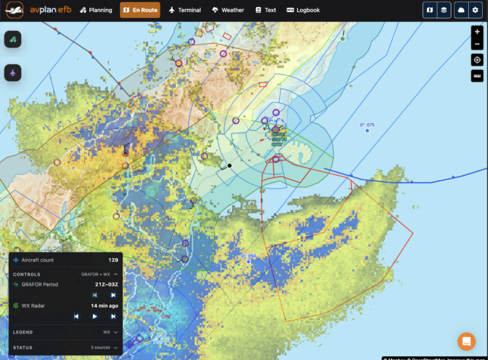Viewport: 488px width, 360px height.
Task: Switch to the Planning tab
Action: (96, 10)
